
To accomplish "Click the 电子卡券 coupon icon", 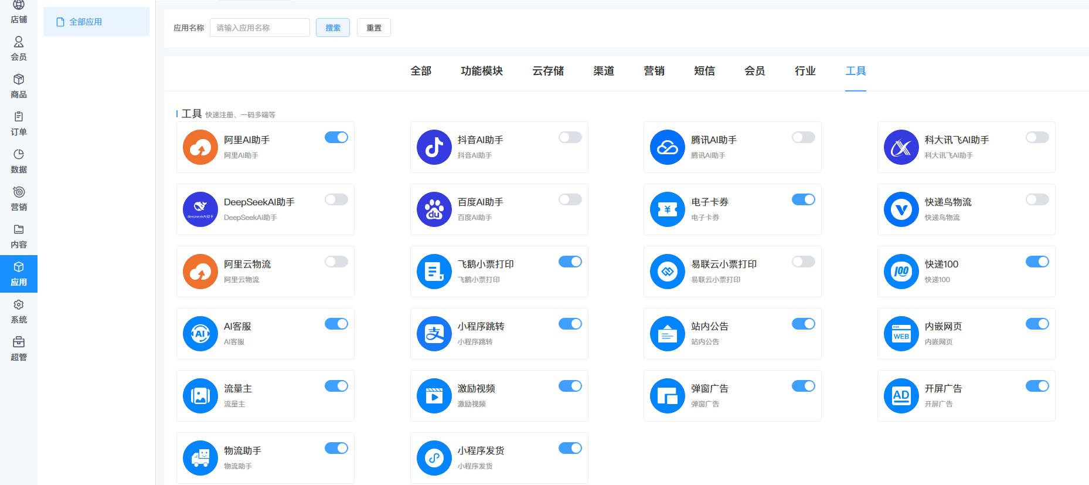I will (x=668, y=209).
